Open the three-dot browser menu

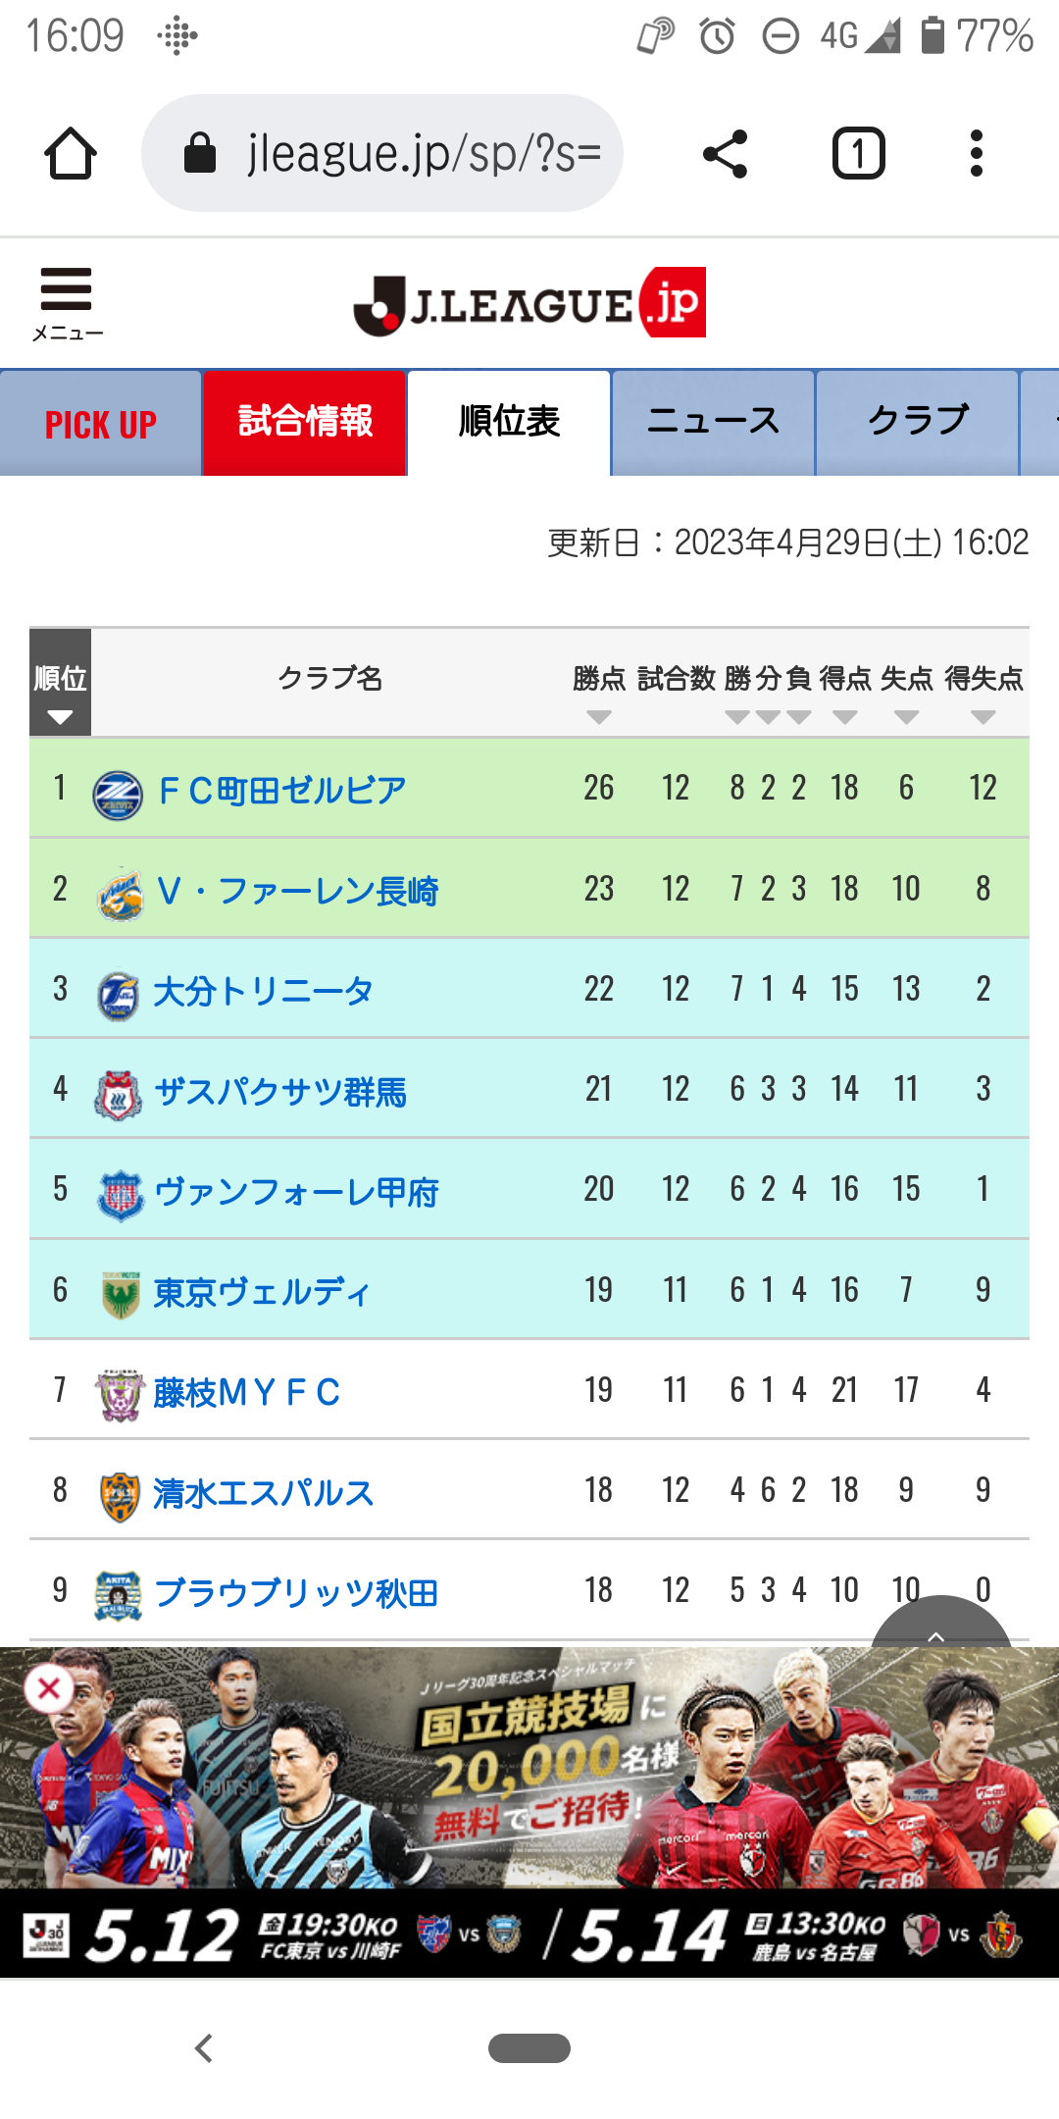tap(976, 154)
